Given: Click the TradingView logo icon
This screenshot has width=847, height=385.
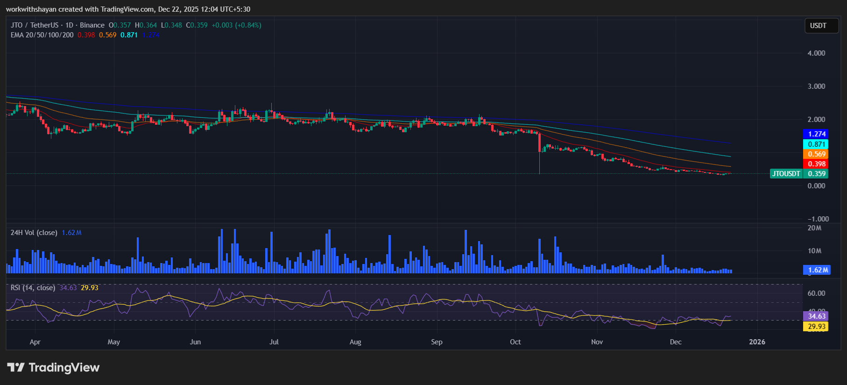Looking at the screenshot, I should tap(16, 367).
